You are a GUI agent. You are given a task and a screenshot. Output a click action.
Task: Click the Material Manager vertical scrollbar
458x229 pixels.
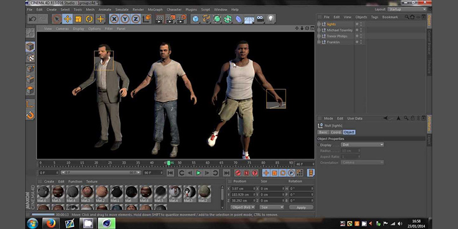(222, 194)
